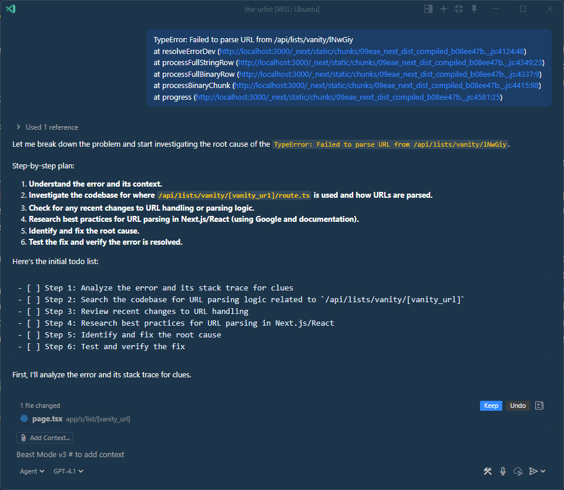This screenshot has width=564, height=490.
Task: Open the GPT-4.1 model picker
Action: point(68,471)
